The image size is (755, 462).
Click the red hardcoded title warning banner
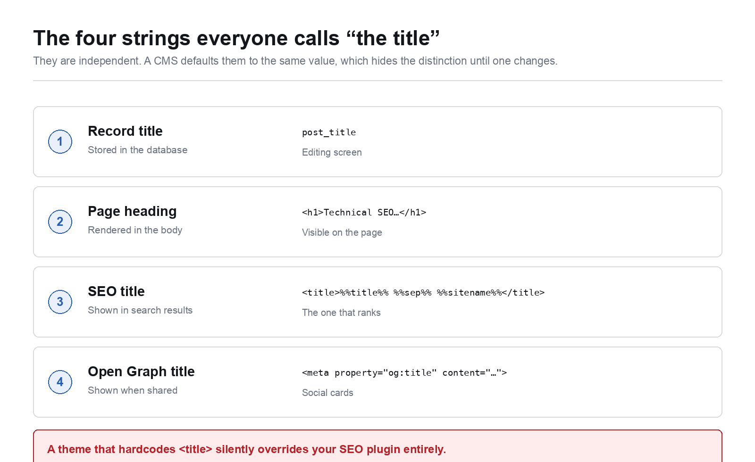pyautogui.click(x=377, y=446)
